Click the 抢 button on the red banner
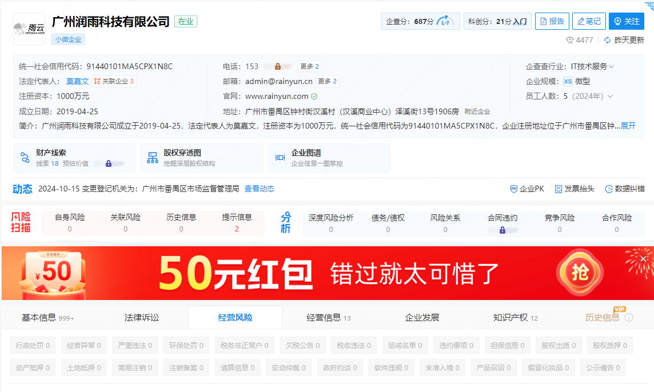 pyautogui.click(x=580, y=273)
